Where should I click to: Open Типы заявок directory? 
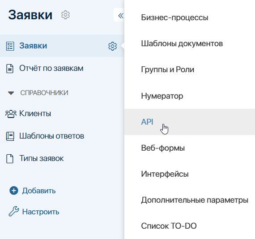(x=42, y=158)
